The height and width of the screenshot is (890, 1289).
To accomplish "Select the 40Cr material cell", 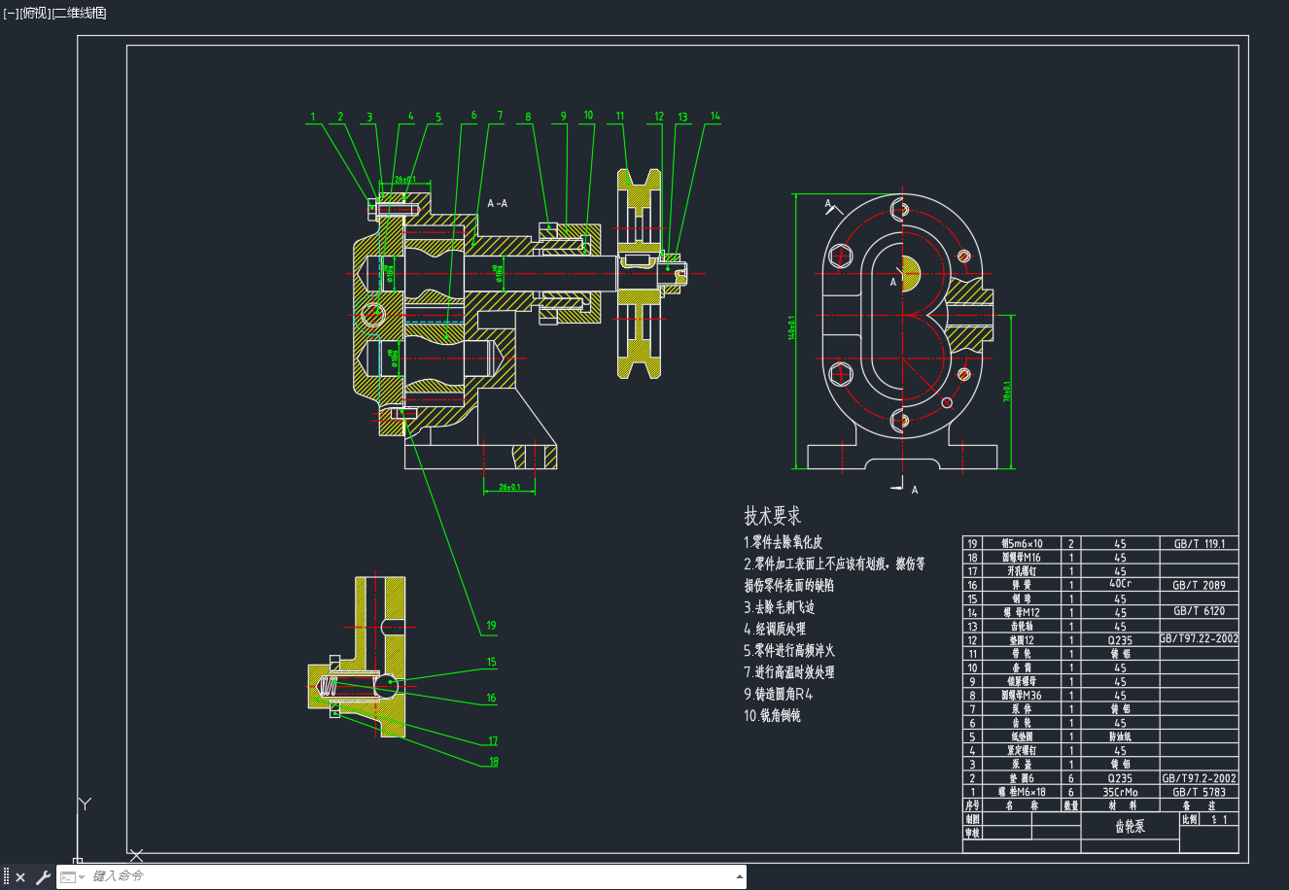I will (1120, 584).
